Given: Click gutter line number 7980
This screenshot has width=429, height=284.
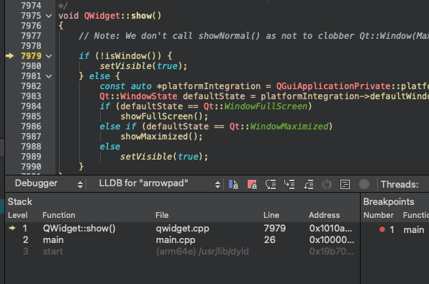Looking at the screenshot, I should (31, 66).
